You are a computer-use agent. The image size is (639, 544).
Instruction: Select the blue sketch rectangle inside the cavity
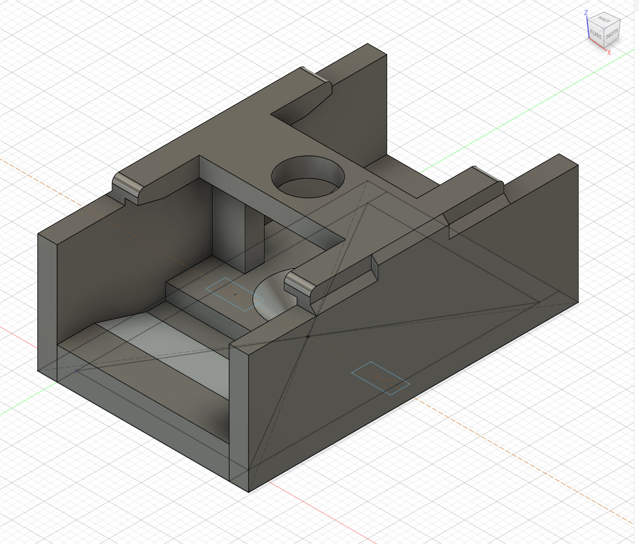(x=234, y=294)
